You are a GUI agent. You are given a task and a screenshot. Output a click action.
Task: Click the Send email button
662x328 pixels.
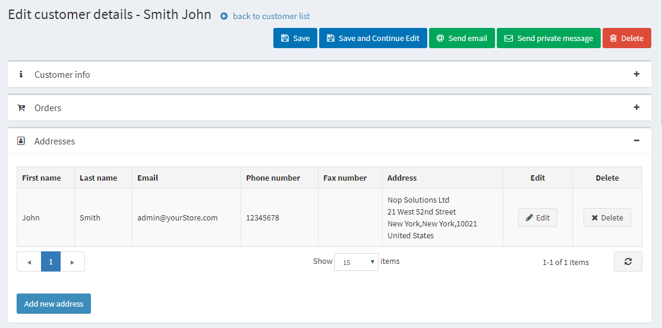tap(462, 38)
